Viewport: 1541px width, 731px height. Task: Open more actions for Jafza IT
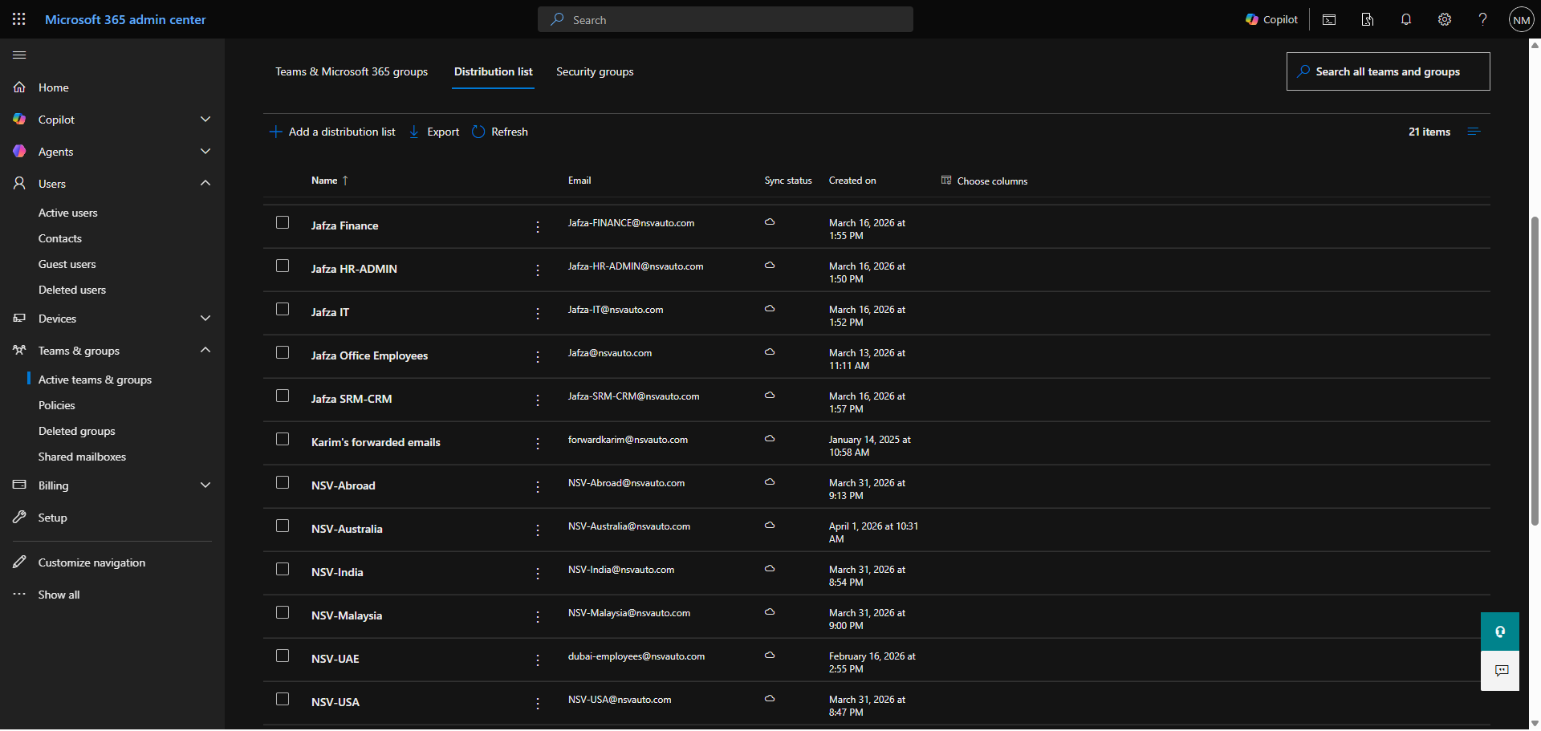tap(538, 314)
